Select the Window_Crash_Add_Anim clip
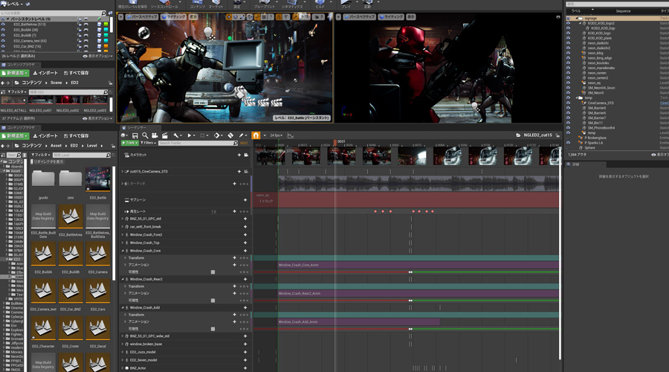Screen dimensions: 669x372 (359, 322)
